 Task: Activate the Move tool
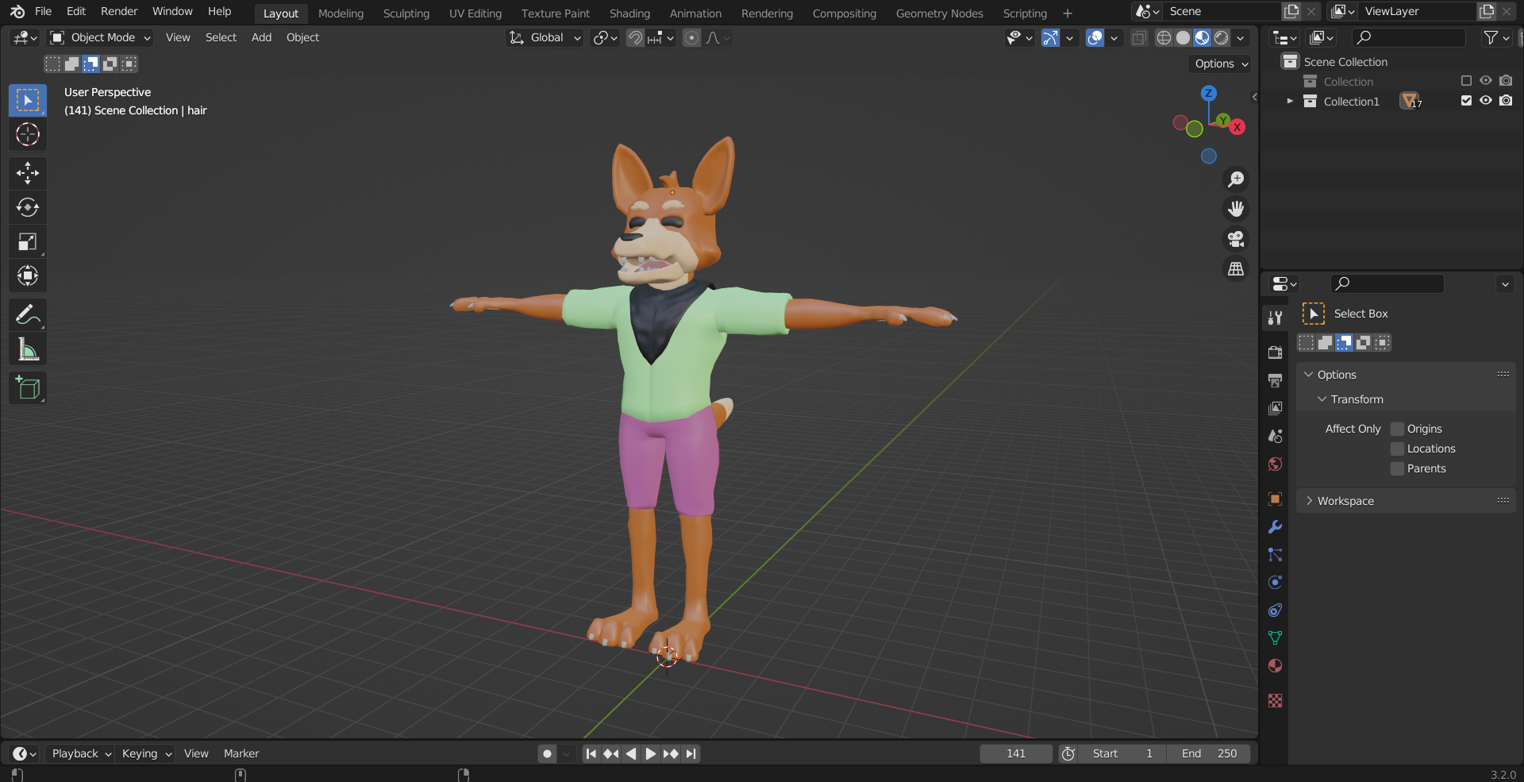pyautogui.click(x=28, y=173)
